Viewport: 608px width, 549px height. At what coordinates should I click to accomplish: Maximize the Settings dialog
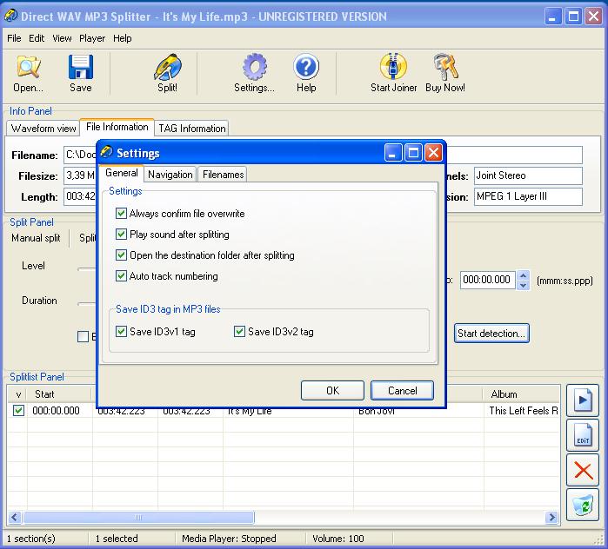point(413,153)
